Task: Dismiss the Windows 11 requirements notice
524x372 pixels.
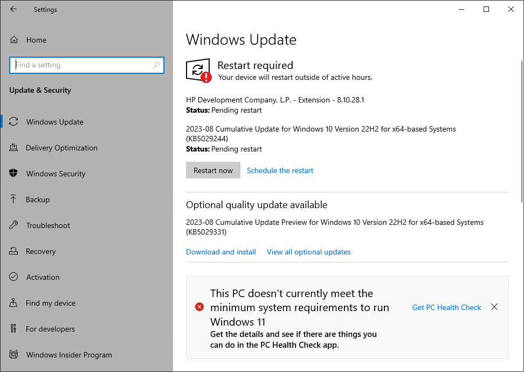Action: tap(494, 307)
